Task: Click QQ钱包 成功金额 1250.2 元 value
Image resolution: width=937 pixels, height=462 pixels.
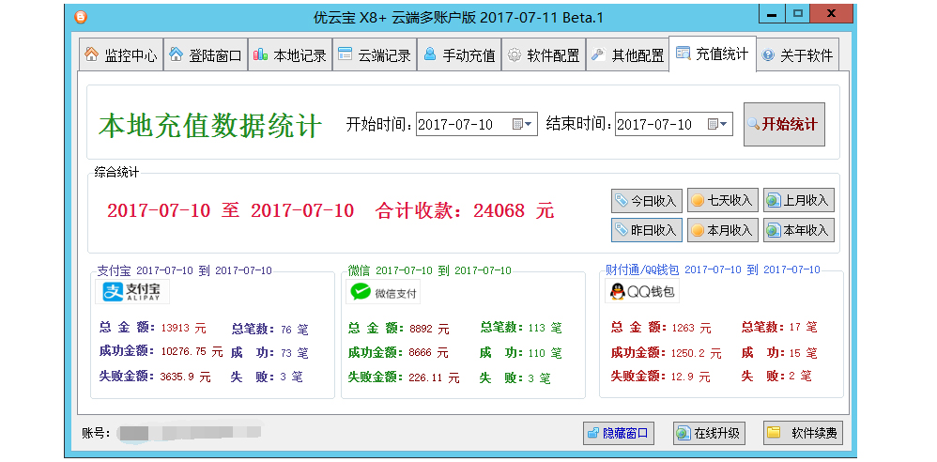Action: pos(696,353)
